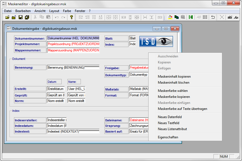Click the open folder toolbar icon
The width and height of the screenshot is (242, 161).
pyautogui.click(x=7, y=17)
